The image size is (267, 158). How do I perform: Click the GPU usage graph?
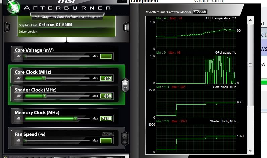[196, 70]
